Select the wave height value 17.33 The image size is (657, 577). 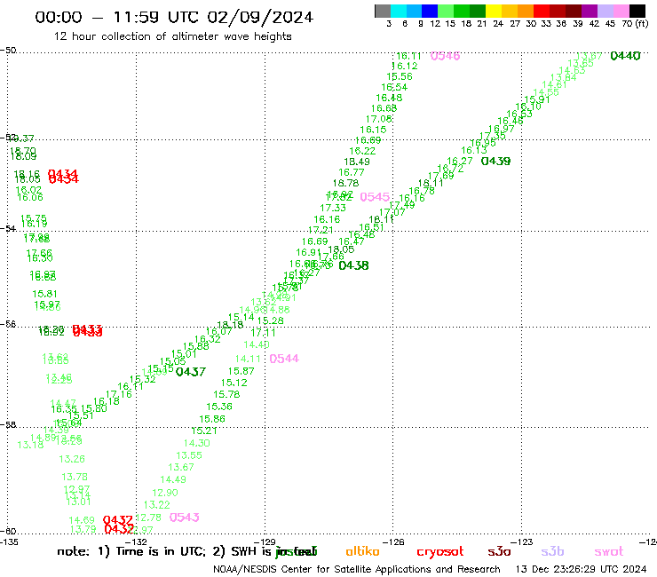point(333,209)
